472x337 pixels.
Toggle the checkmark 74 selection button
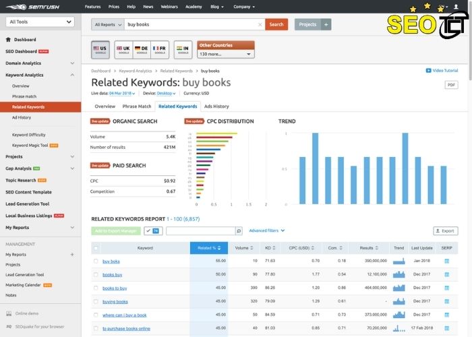pos(153,231)
